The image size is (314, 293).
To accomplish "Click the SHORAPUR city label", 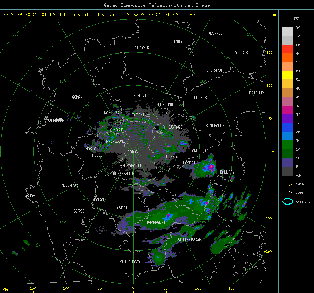I will (x=215, y=70).
